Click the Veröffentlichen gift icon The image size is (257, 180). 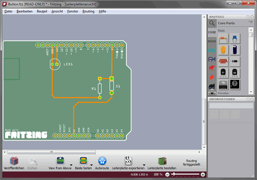(14, 161)
